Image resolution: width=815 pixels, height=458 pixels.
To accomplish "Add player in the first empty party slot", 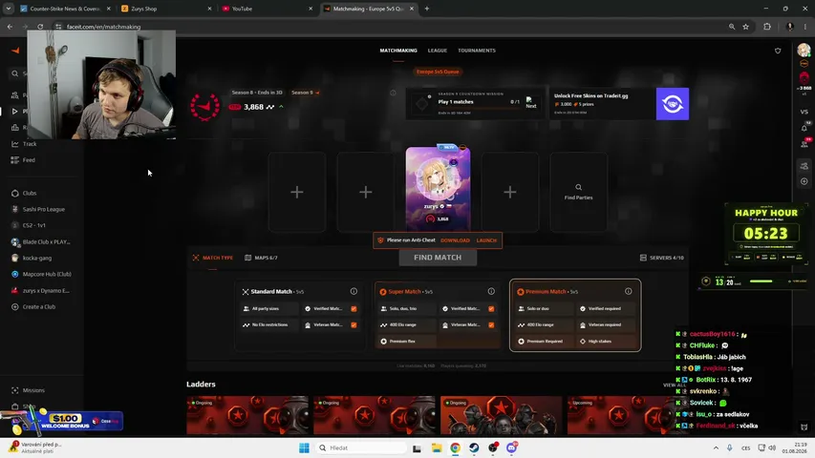I will pos(297,192).
